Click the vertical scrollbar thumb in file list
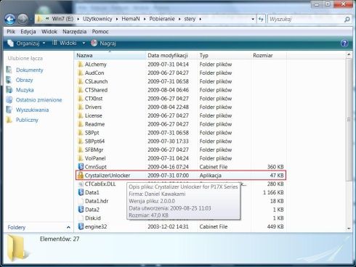Image resolution: width=356 pixels, height=267 pixels. 349,120
